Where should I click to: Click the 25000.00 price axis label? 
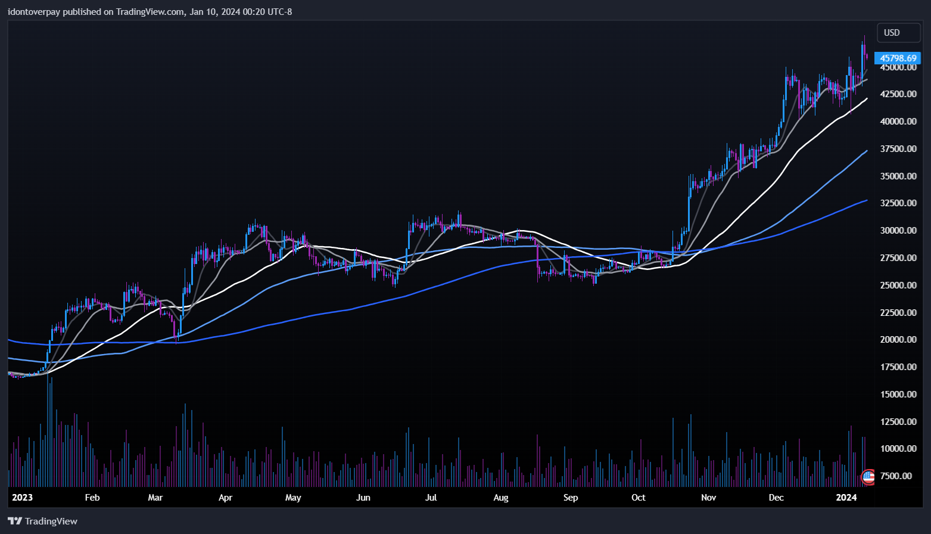898,285
